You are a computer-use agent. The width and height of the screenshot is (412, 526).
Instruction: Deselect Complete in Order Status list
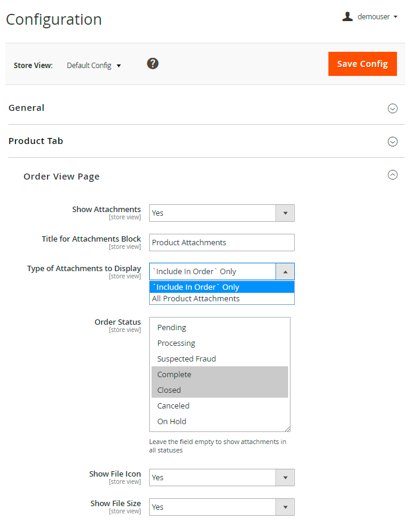click(174, 375)
